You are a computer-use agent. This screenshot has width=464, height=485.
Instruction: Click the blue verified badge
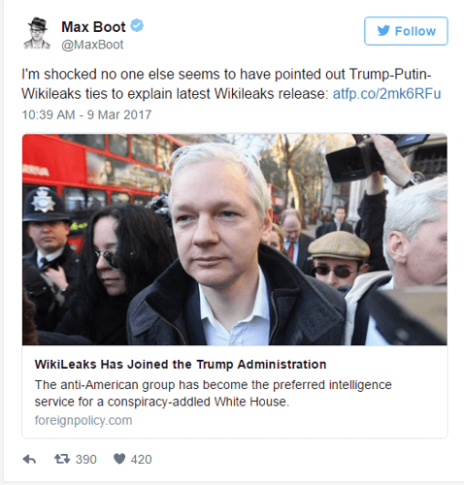(x=137, y=26)
